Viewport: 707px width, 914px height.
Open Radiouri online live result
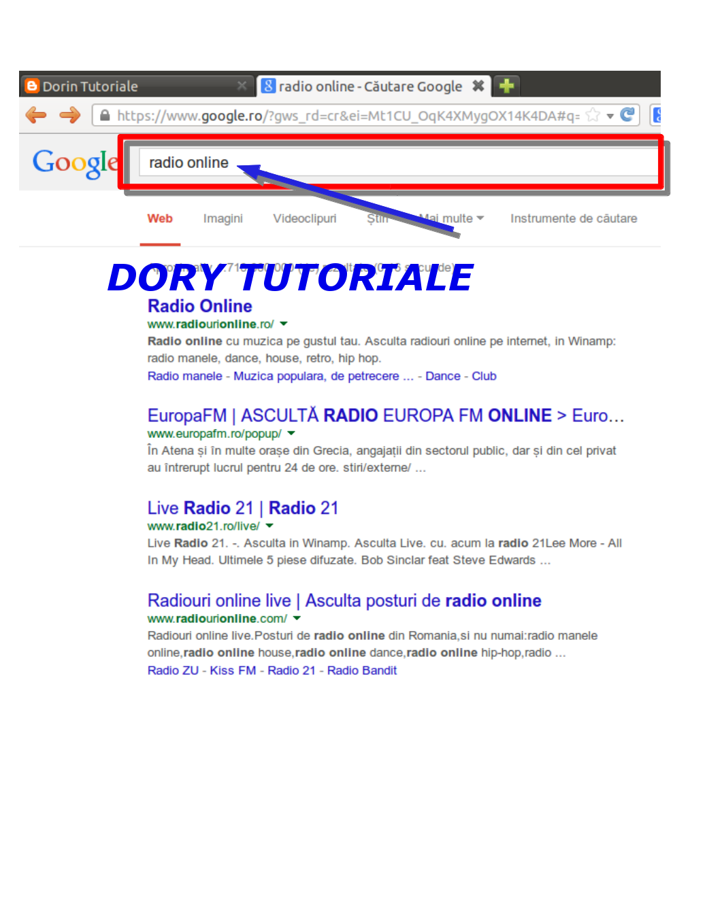tap(344, 600)
